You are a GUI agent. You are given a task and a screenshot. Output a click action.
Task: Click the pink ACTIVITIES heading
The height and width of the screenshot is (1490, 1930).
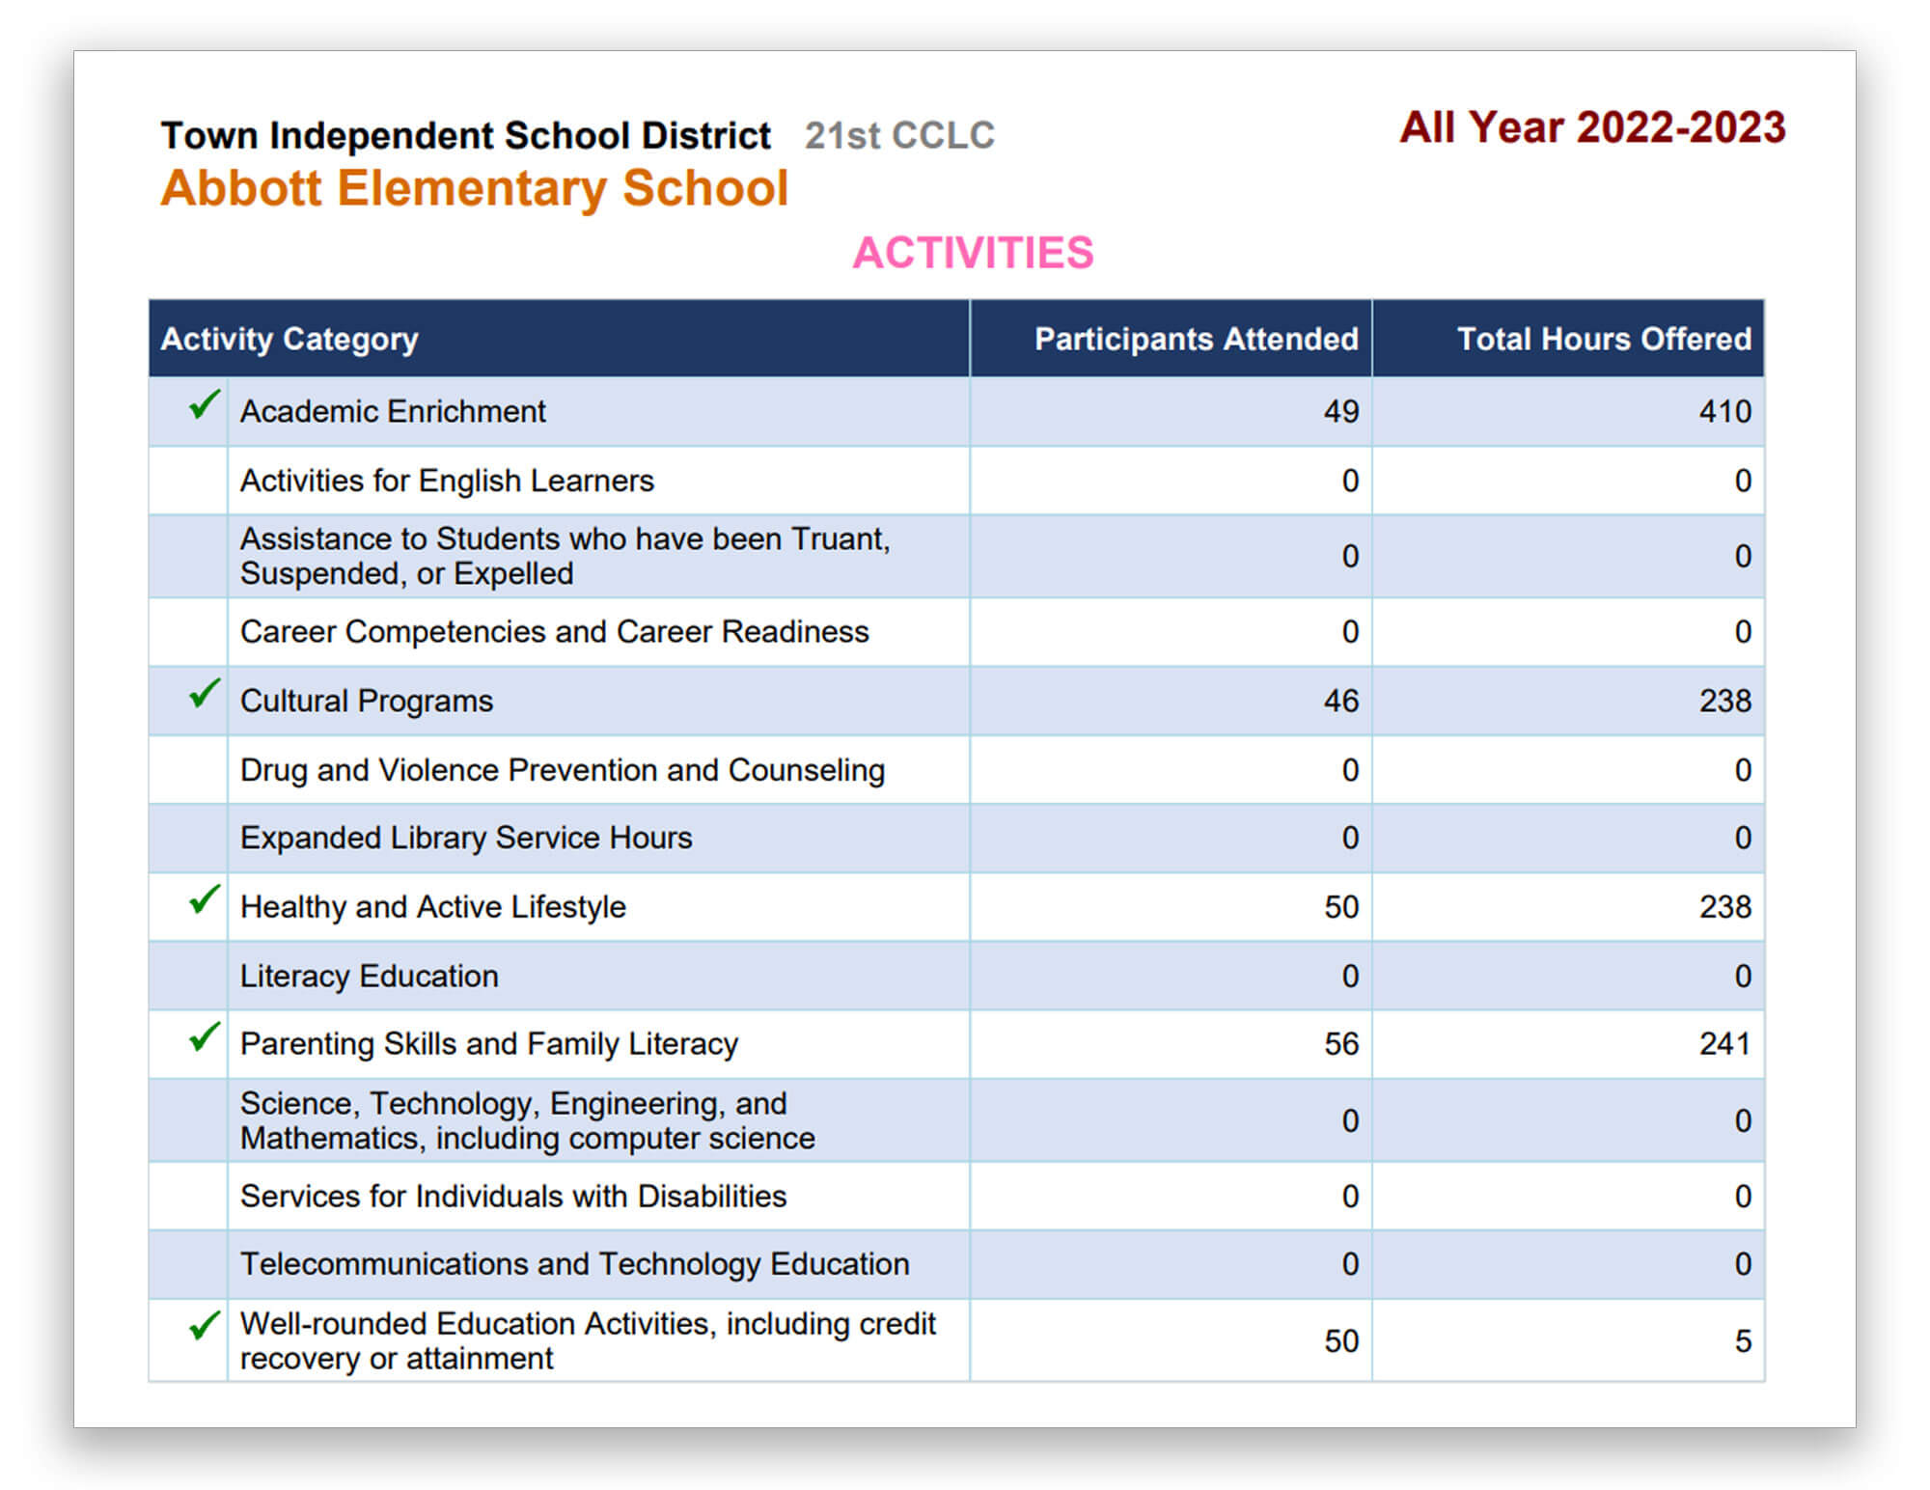coord(973,253)
